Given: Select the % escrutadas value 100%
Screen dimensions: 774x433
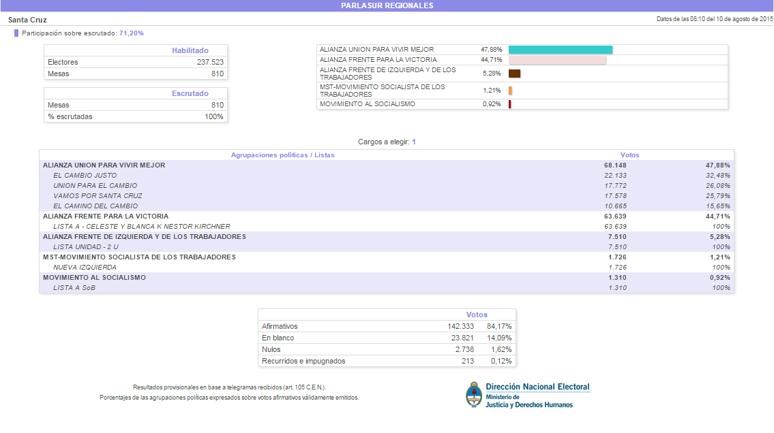Looking at the screenshot, I should click(214, 116).
